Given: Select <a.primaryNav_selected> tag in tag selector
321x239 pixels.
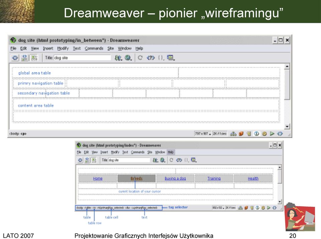Looking at the screenshot, I should tap(144, 208).
